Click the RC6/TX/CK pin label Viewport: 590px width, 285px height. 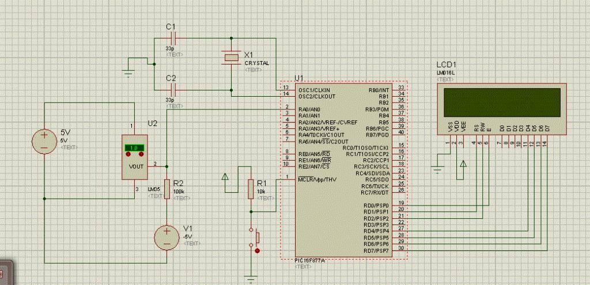point(375,186)
